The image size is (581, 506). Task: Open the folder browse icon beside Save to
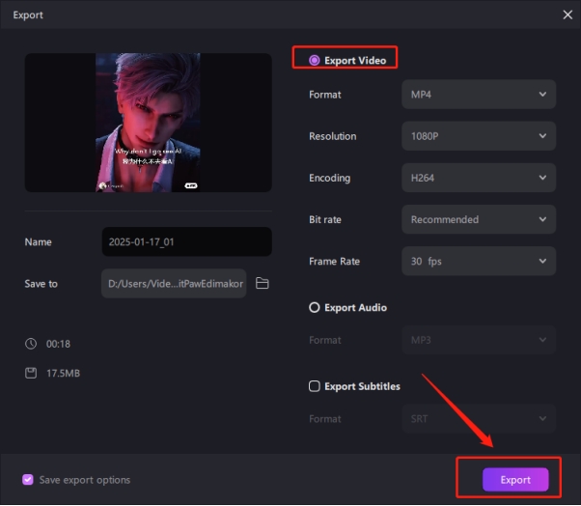coord(262,284)
